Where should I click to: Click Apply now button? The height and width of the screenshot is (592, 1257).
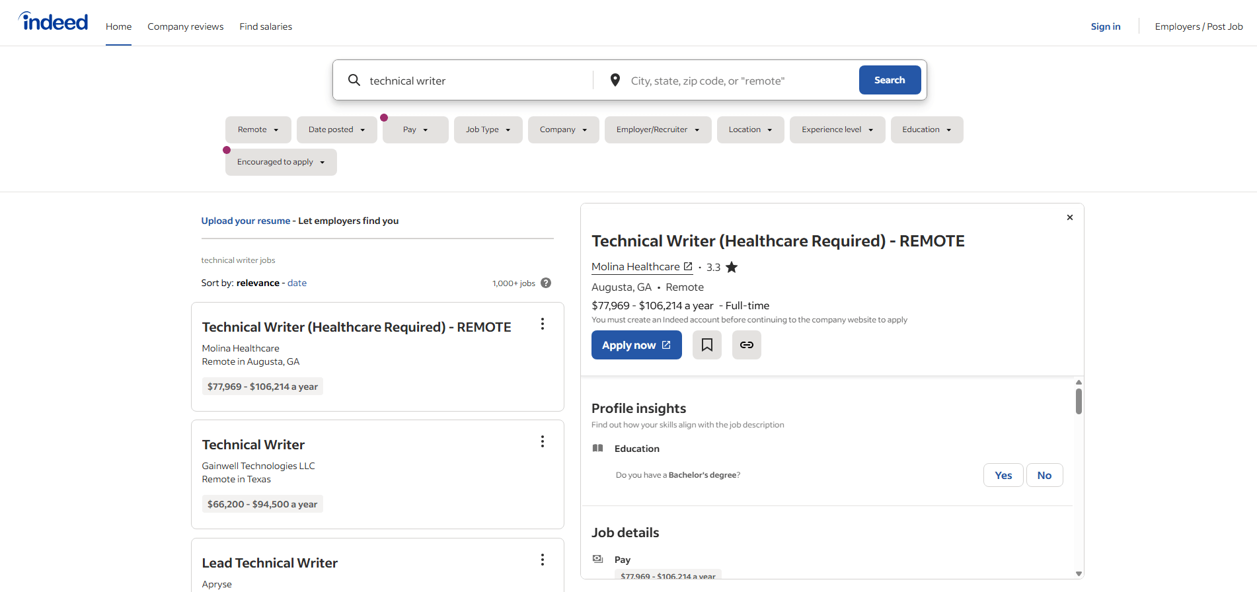pyautogui.click(x=636, y=345)
